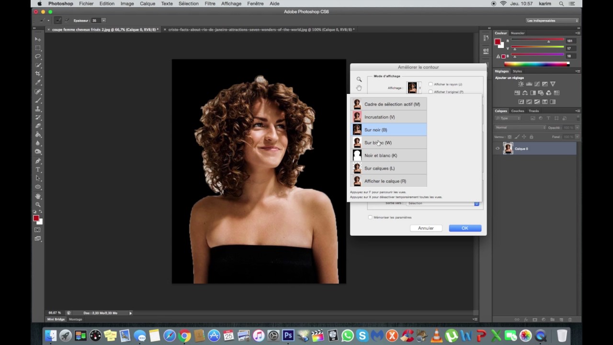This screenshot has height=345, width=613.
Task: Select the Eyedropper tool
Action: [38, 82]
